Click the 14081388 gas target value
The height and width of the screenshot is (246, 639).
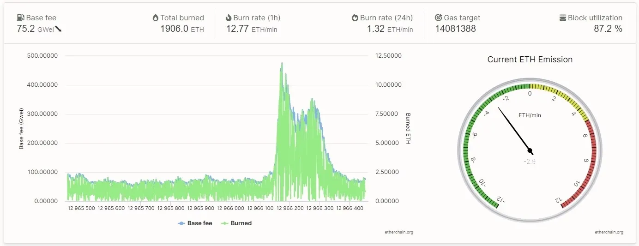click(x=455, y=29)
